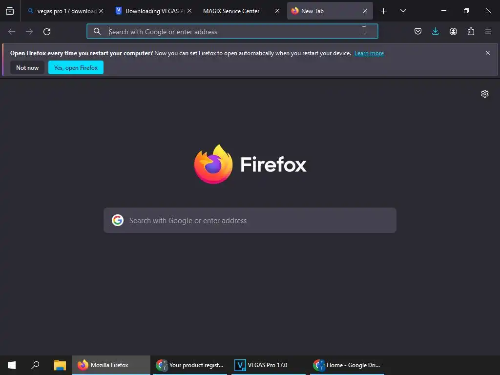Minimize the Firefox window
The height and width of the screenshot is (375, 500).
(x=443, y=11)
